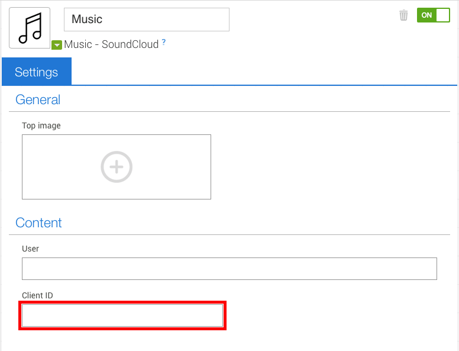Viewport: 459px width, 351px height.
Task: Open the SoundCloud help question mark
Action: (164, 42)
